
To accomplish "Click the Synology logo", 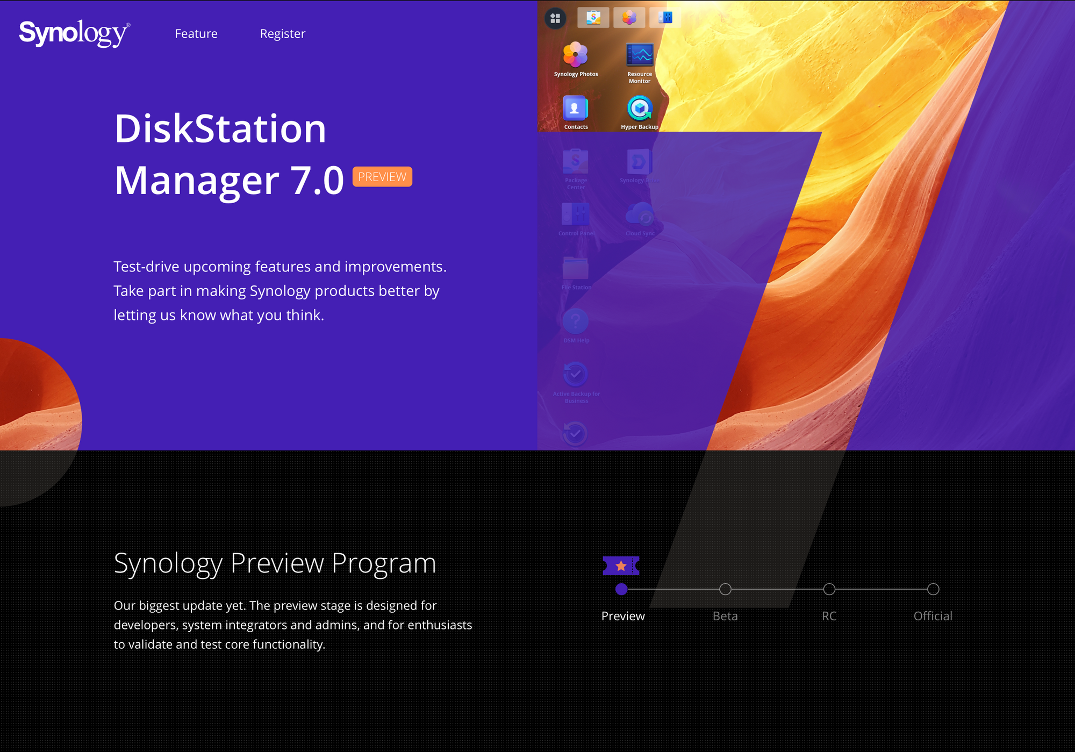I will (74, 33).
